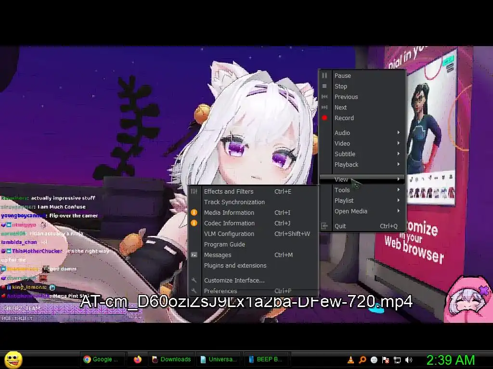Click the orange Media Information icon
This screenshot has height=369, width=493.
pos(194,212)
